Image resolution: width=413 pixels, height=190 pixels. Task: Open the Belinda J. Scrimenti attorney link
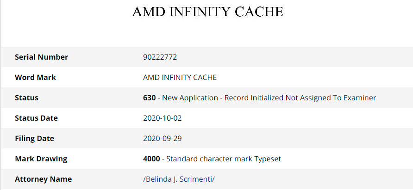(x=179, y=179)
